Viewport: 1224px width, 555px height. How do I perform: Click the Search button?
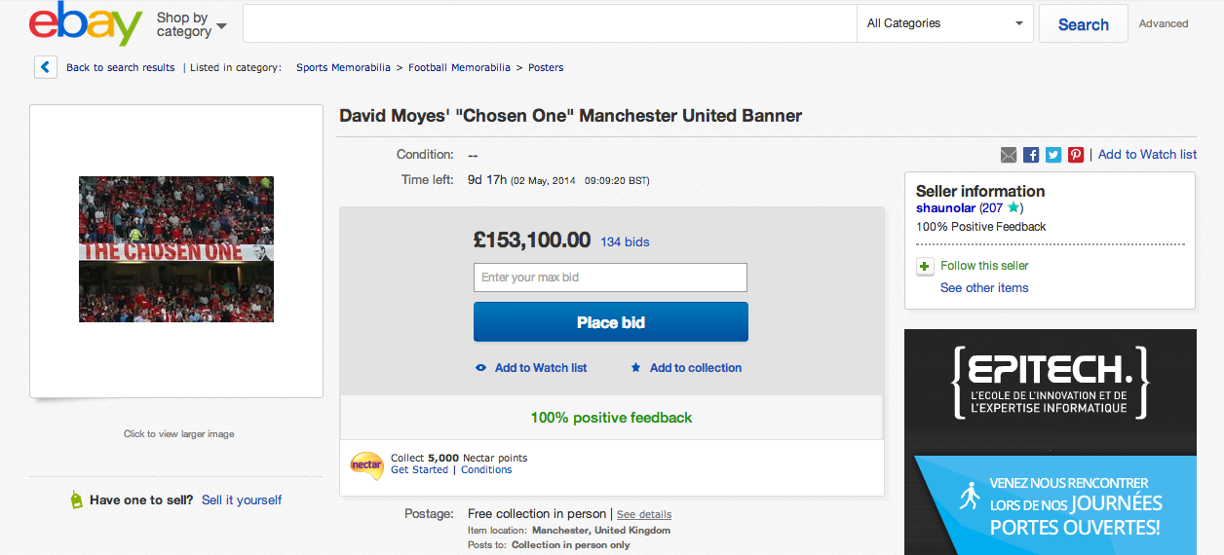click(1083, 24)
